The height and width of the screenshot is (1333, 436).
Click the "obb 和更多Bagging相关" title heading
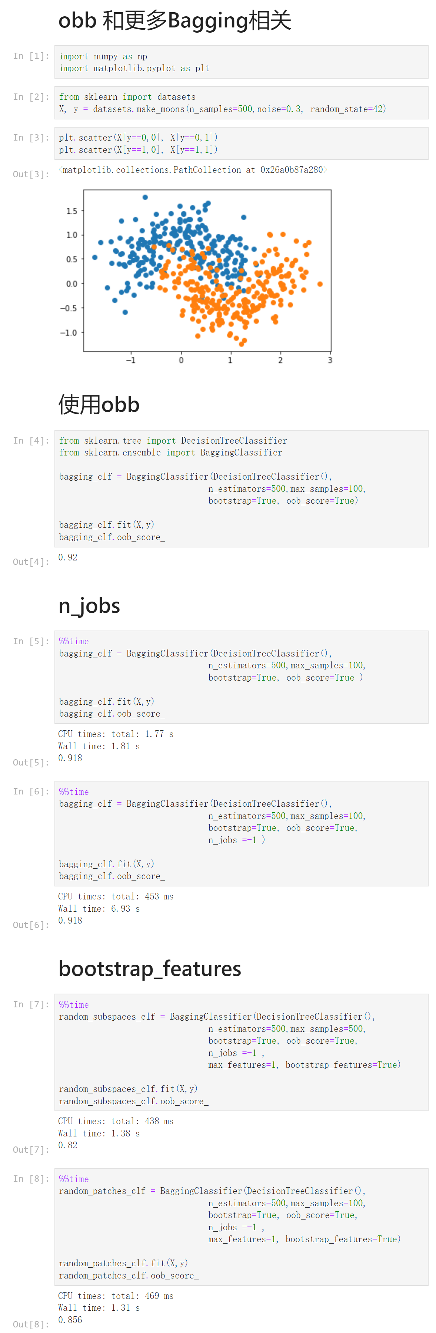174,21
